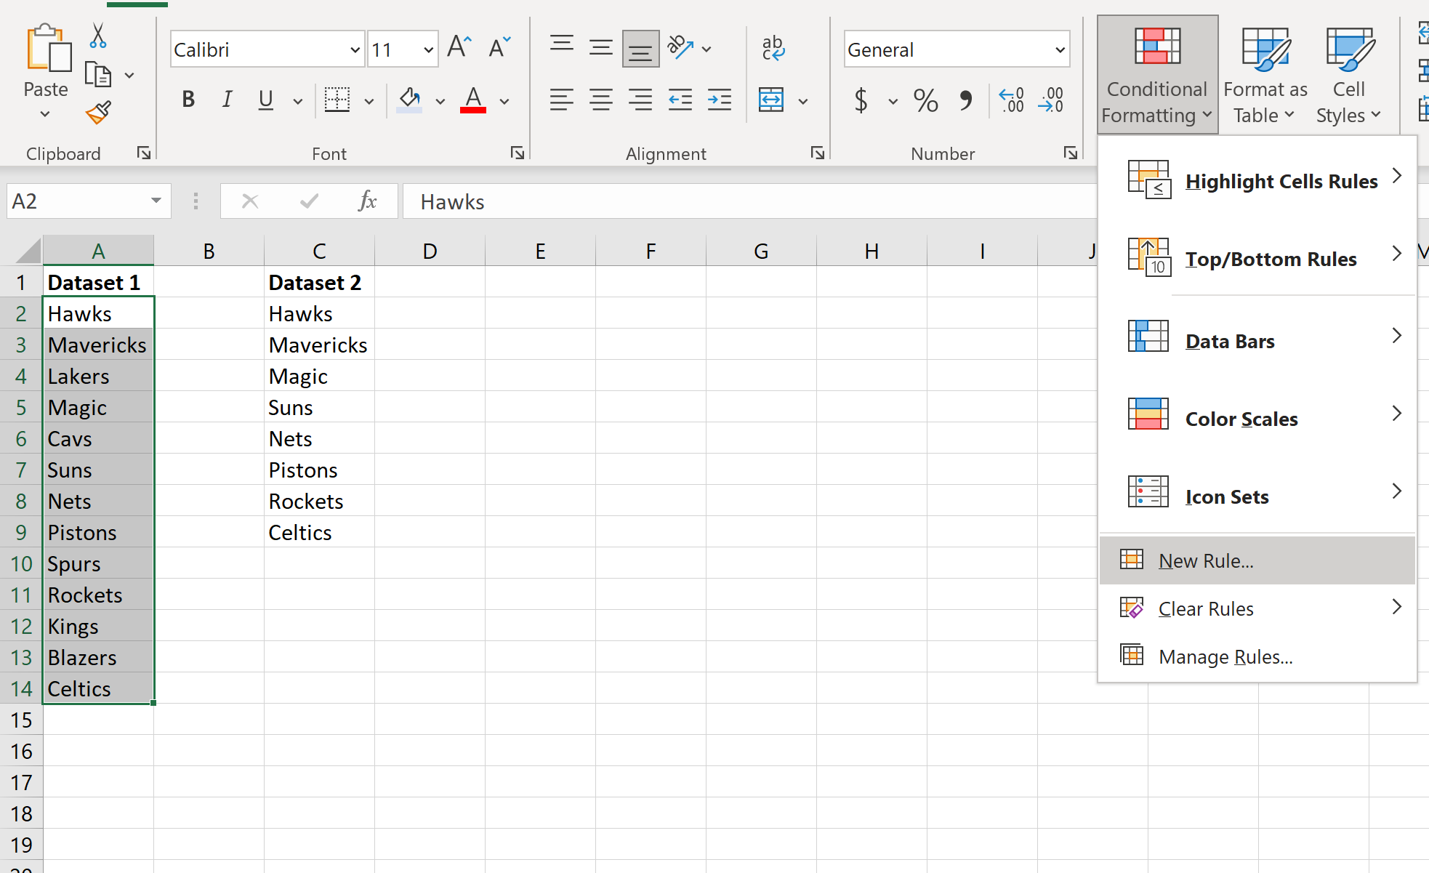Choose New Rule... menu item
The image size is (1429, 873).
click(1257, 560)
